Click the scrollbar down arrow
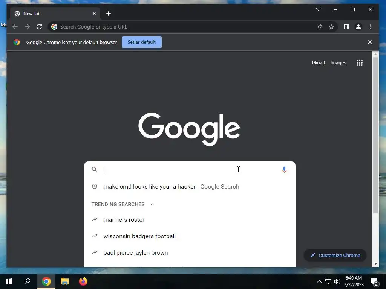 375,264
